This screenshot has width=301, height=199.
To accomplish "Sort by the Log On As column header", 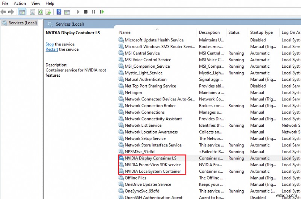I will [290, 32].
